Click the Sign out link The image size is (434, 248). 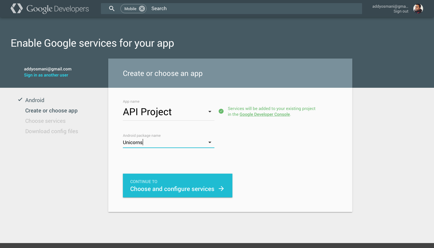(401, 11)
